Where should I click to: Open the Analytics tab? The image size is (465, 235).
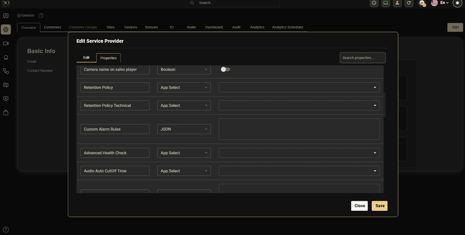257,27
